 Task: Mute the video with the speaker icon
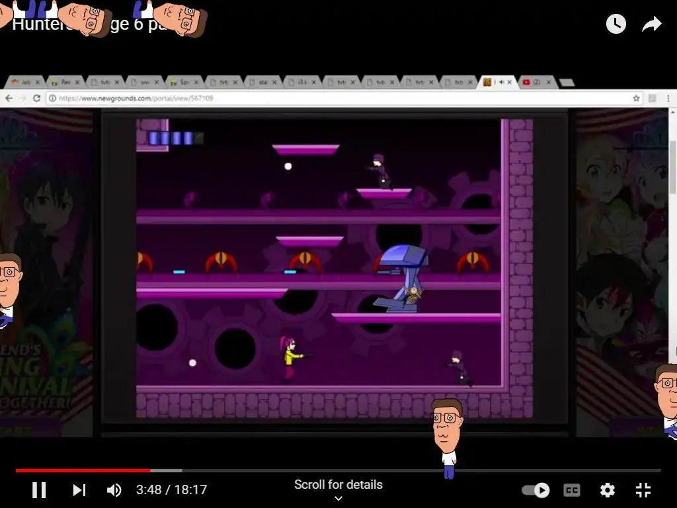[x=114, y=490]
